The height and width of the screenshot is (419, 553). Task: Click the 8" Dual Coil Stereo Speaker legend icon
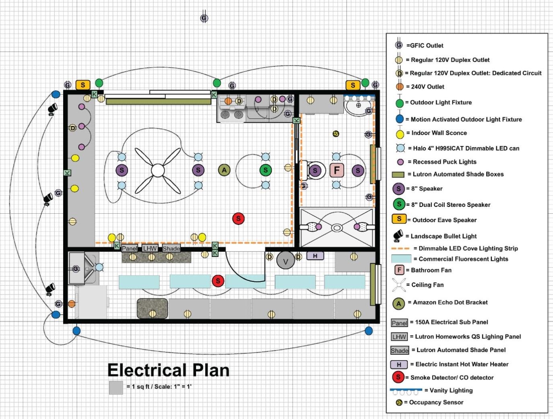coord(399,204)
